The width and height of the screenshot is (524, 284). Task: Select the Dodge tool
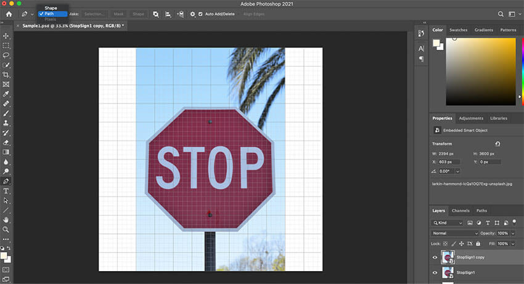[6, 171]
